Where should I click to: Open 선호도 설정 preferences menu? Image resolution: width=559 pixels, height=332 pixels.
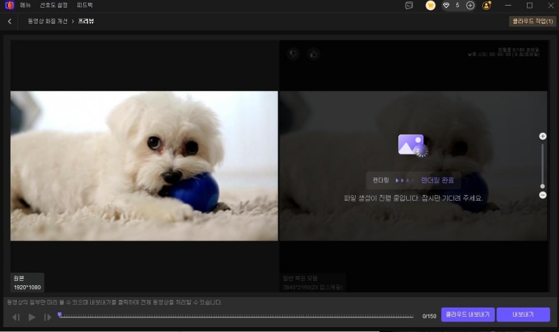pyautogui.click(x=54, y=6)
